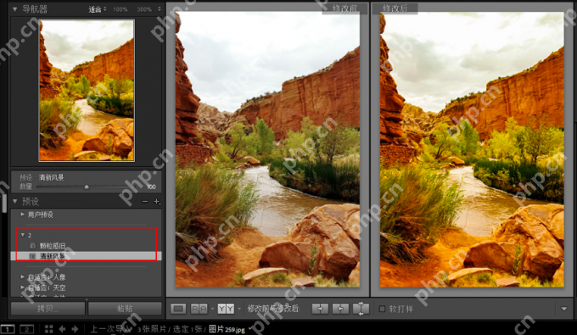This screenshot has width=577, height=335.
Task: Open dropdown arrow next to Y|Y button
Action: point(238,309)
